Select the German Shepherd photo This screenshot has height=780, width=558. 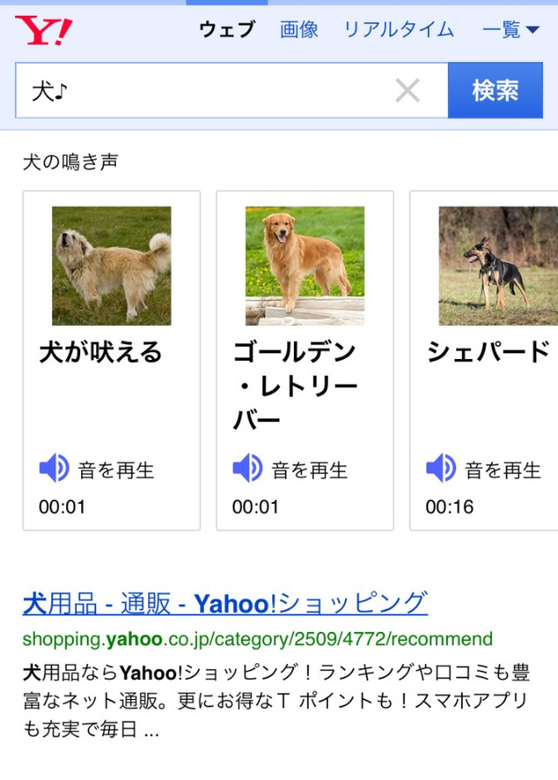coord(497,266)
